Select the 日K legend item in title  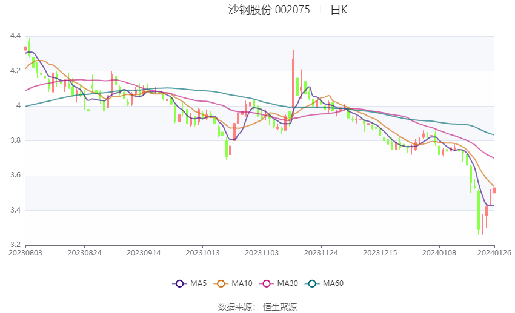point(339,10)
